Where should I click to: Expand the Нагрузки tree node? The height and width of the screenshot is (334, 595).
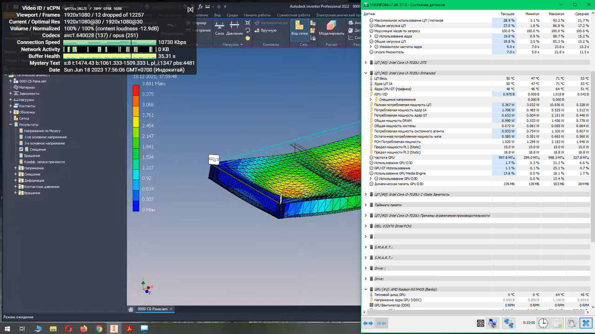point(11,100)
